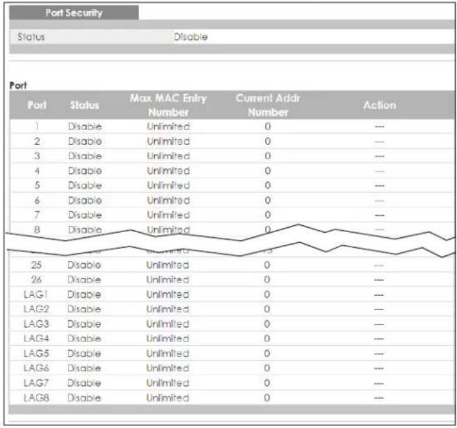Click the Port section heading above table

pos(18,85)
